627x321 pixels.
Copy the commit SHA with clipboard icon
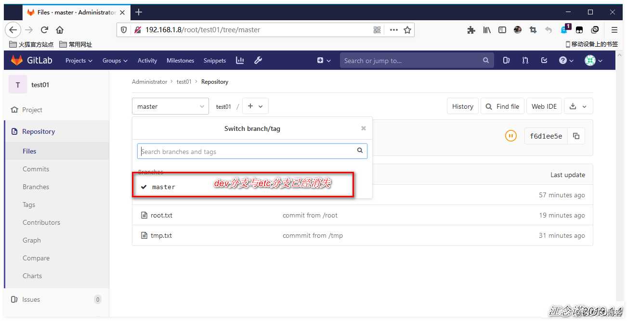[x=576, y=136]
